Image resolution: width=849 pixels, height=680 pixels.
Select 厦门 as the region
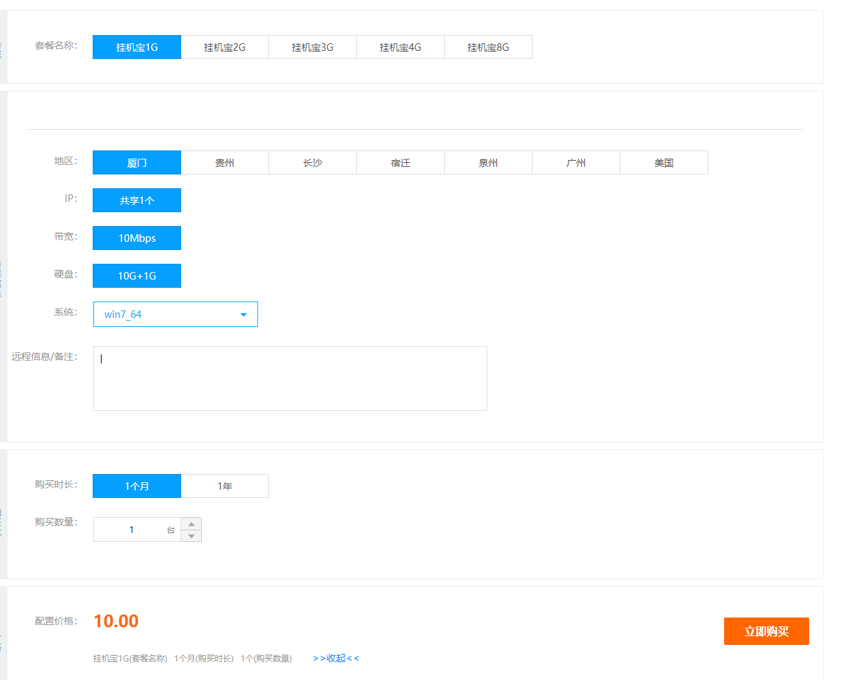[137, 163]
